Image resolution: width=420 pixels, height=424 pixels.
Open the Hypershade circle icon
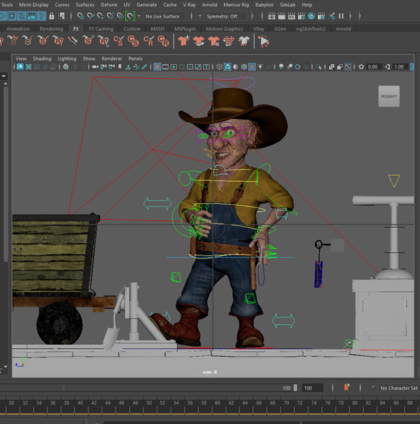point(312,16)
